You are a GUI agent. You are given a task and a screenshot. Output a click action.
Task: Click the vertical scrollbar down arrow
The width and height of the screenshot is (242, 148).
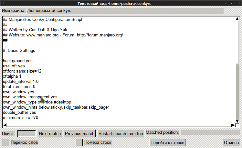(237, 122)
